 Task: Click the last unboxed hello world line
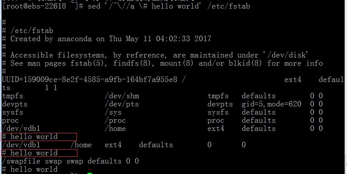point(30,169)
